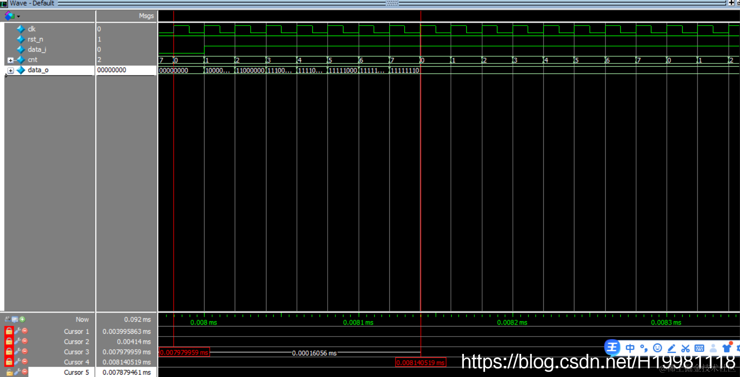
Task: Click red Cursor 4 time flag on timeline
Action: tap(420, 363)
